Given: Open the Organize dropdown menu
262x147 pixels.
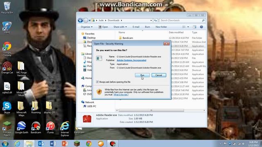Looking at the screenshot, I should pos(86,27).
